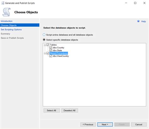Select Script entire database radio button
The height and width of the screenshot is (129, 149).
[x=44, y=35]
